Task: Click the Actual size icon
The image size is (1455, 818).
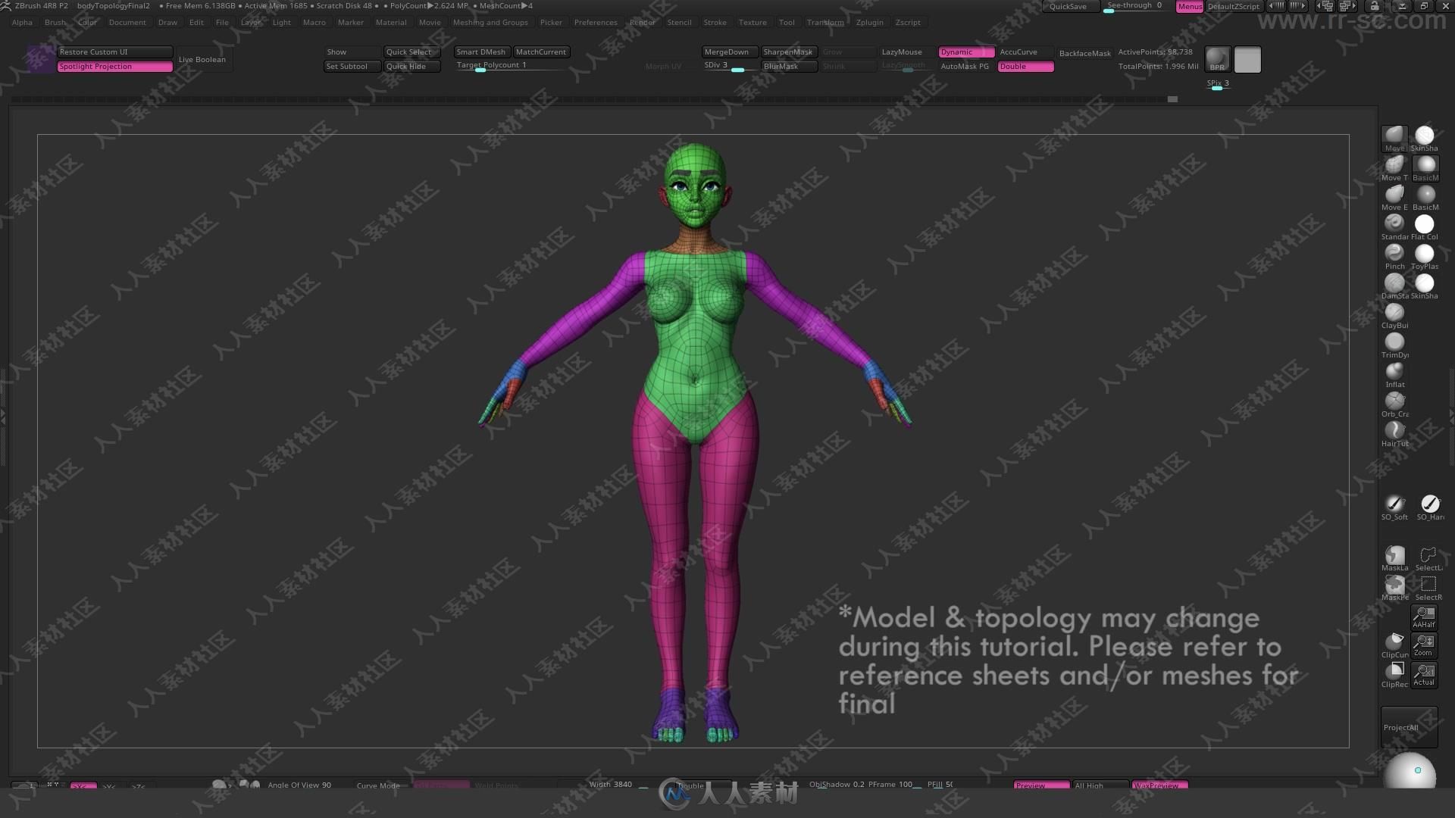Action: point(1424,675)
